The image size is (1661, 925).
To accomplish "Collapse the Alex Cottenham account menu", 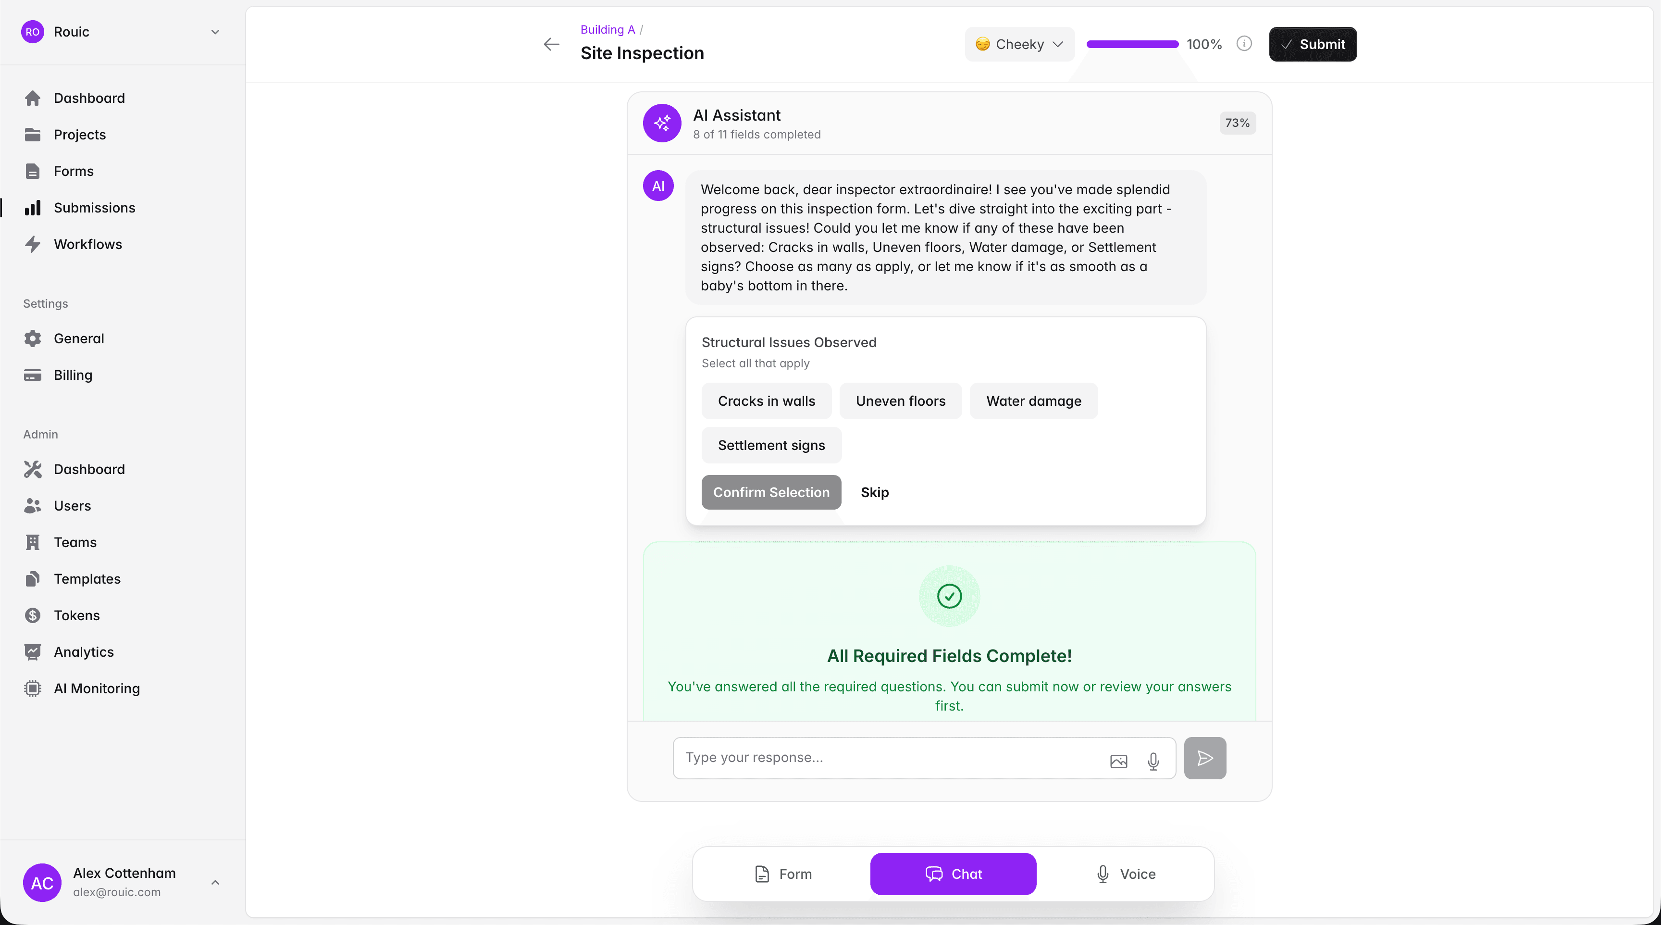I will tap(215, 882).
